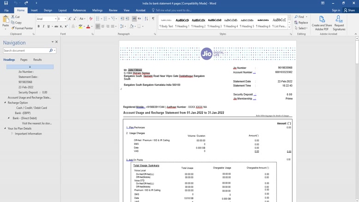The image size is (359, 202).
Task: Click the Save icon in title bar
Action: coord(6,3)
